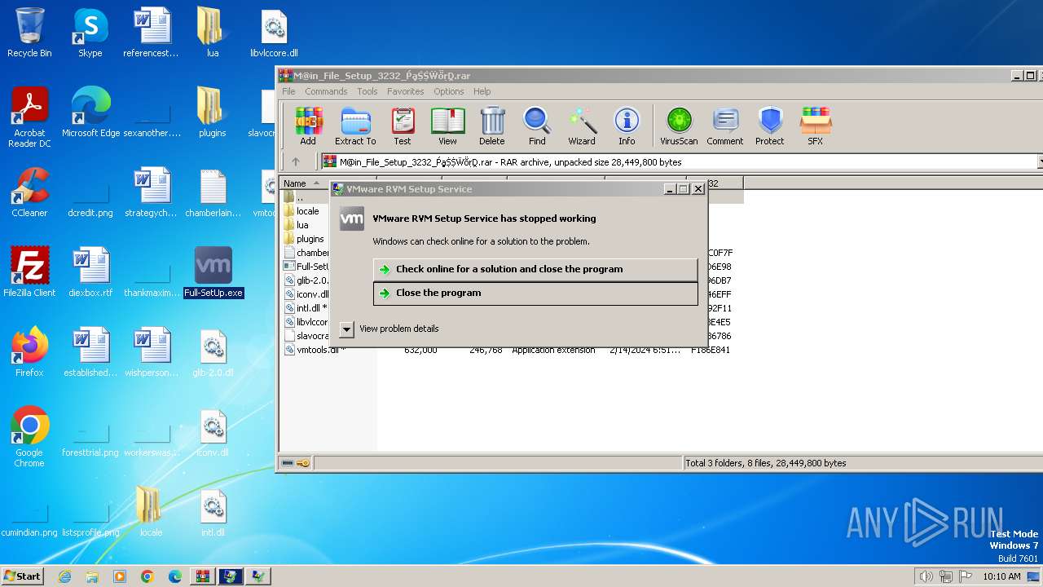The width and height of the screenshot is (1043, 587).
Task: Select the plugins folder on desktop
Action: coord(213,113)
